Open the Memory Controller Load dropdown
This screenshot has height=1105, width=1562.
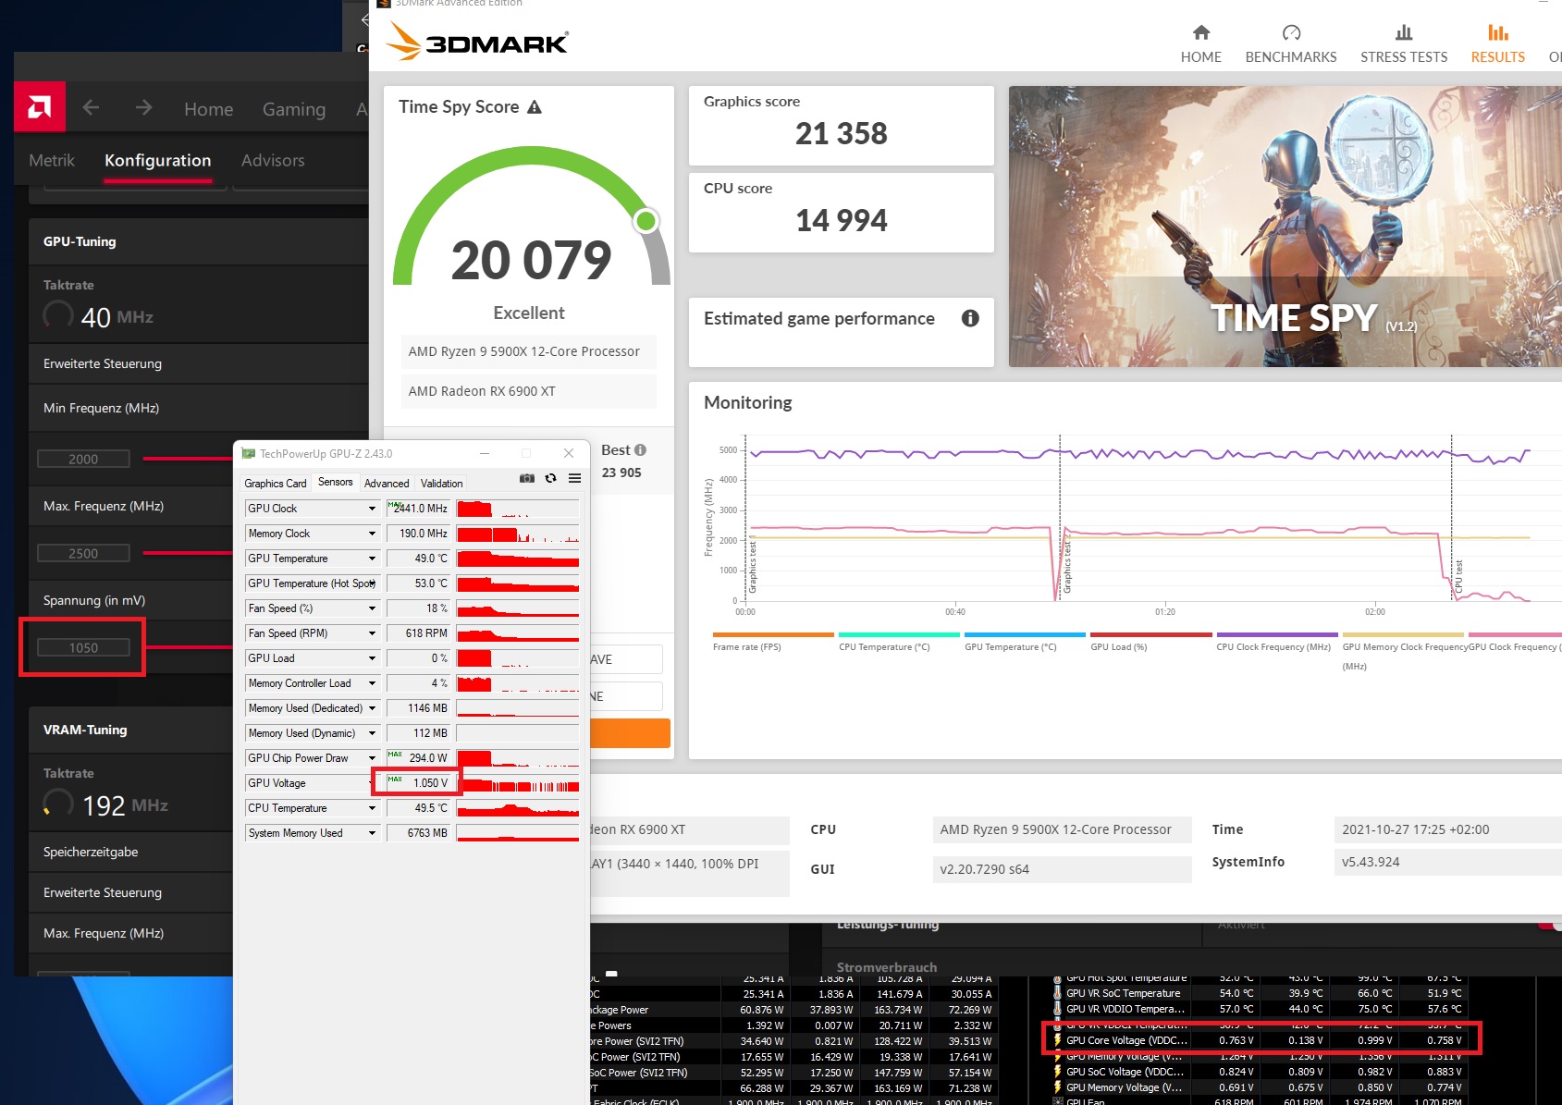click(372, 683)
